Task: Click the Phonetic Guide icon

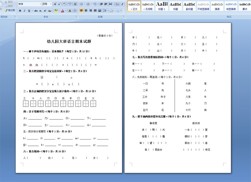Action: tap(70, 4)
